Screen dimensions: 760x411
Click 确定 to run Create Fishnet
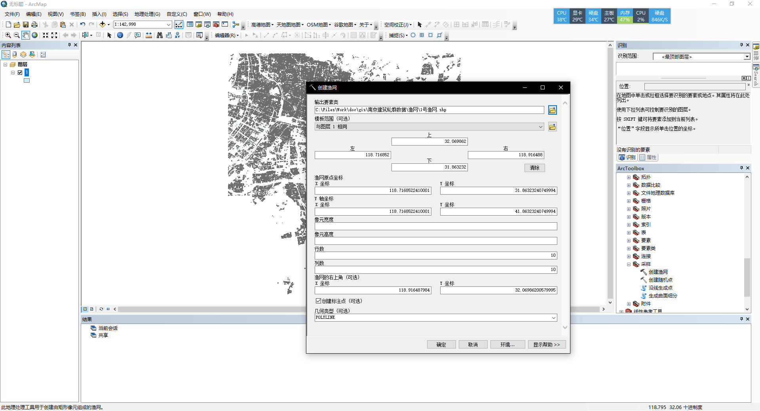441,345
